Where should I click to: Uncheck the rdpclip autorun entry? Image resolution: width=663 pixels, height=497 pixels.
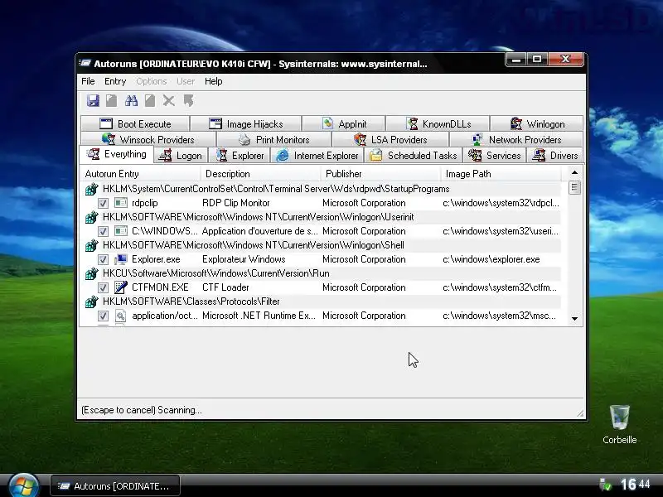click(103, 203)
